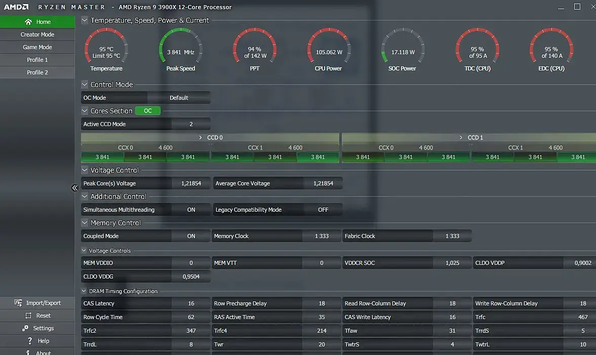Open Help
Screen dimensions: 596x355
click(37, 340)
